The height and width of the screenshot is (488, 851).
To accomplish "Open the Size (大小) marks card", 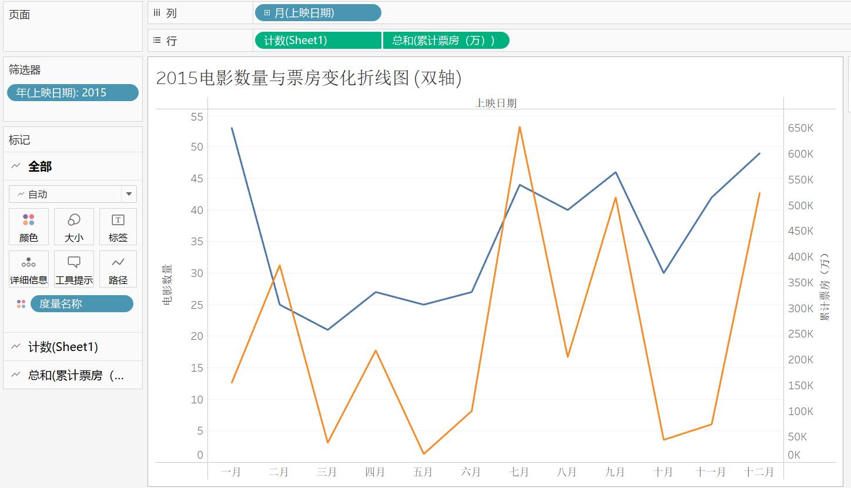I will (74, 226).
